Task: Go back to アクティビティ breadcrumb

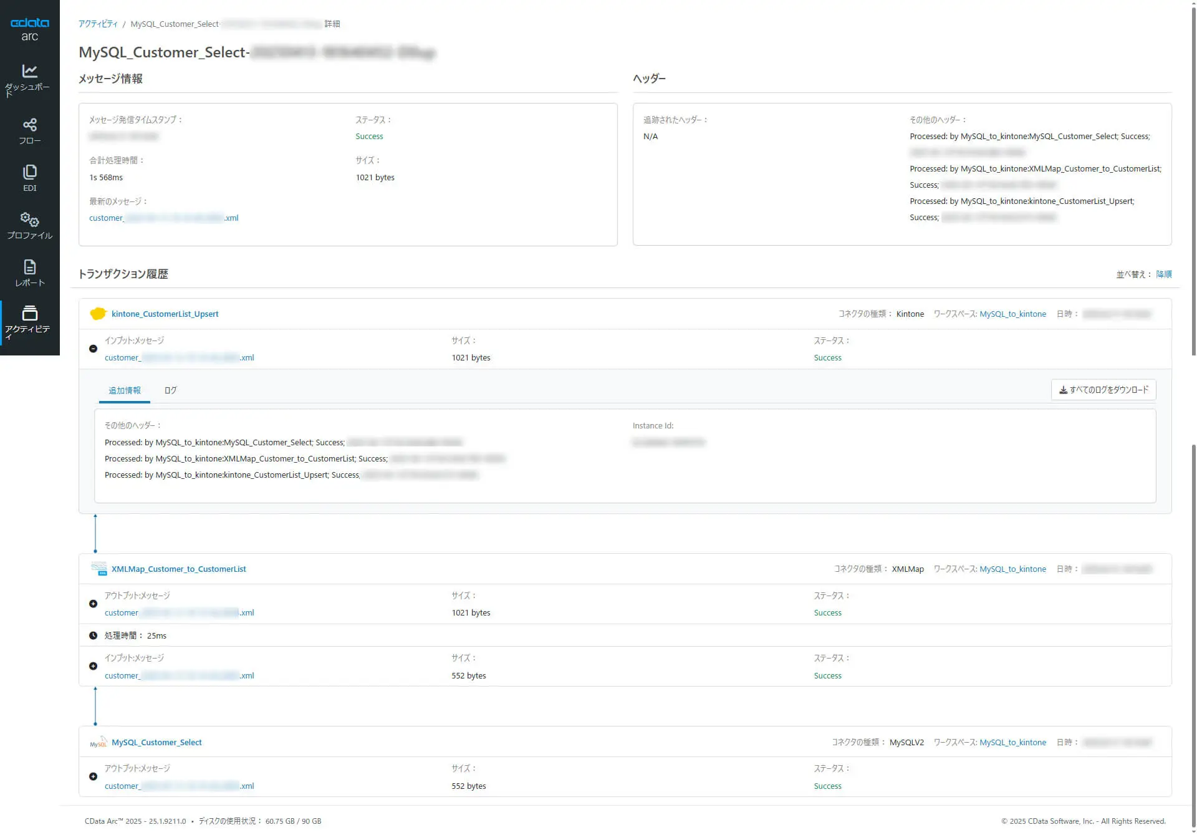Action: [98, 24]
